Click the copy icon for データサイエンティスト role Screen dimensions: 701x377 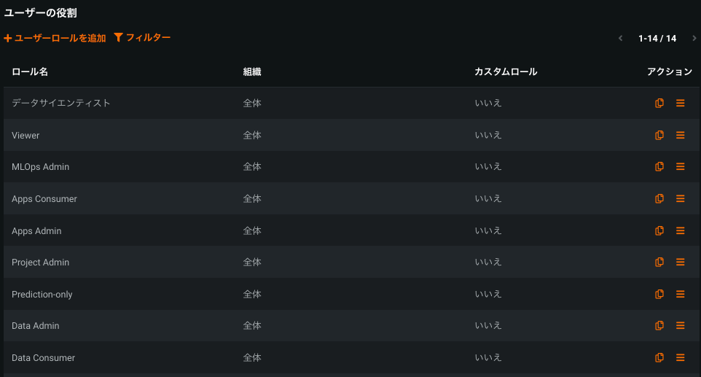659,104
